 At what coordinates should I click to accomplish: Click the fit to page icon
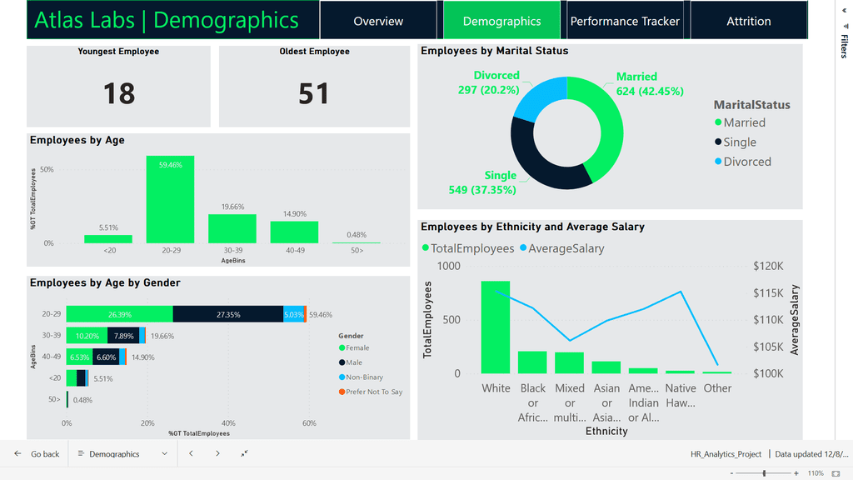tap(836, 473)
